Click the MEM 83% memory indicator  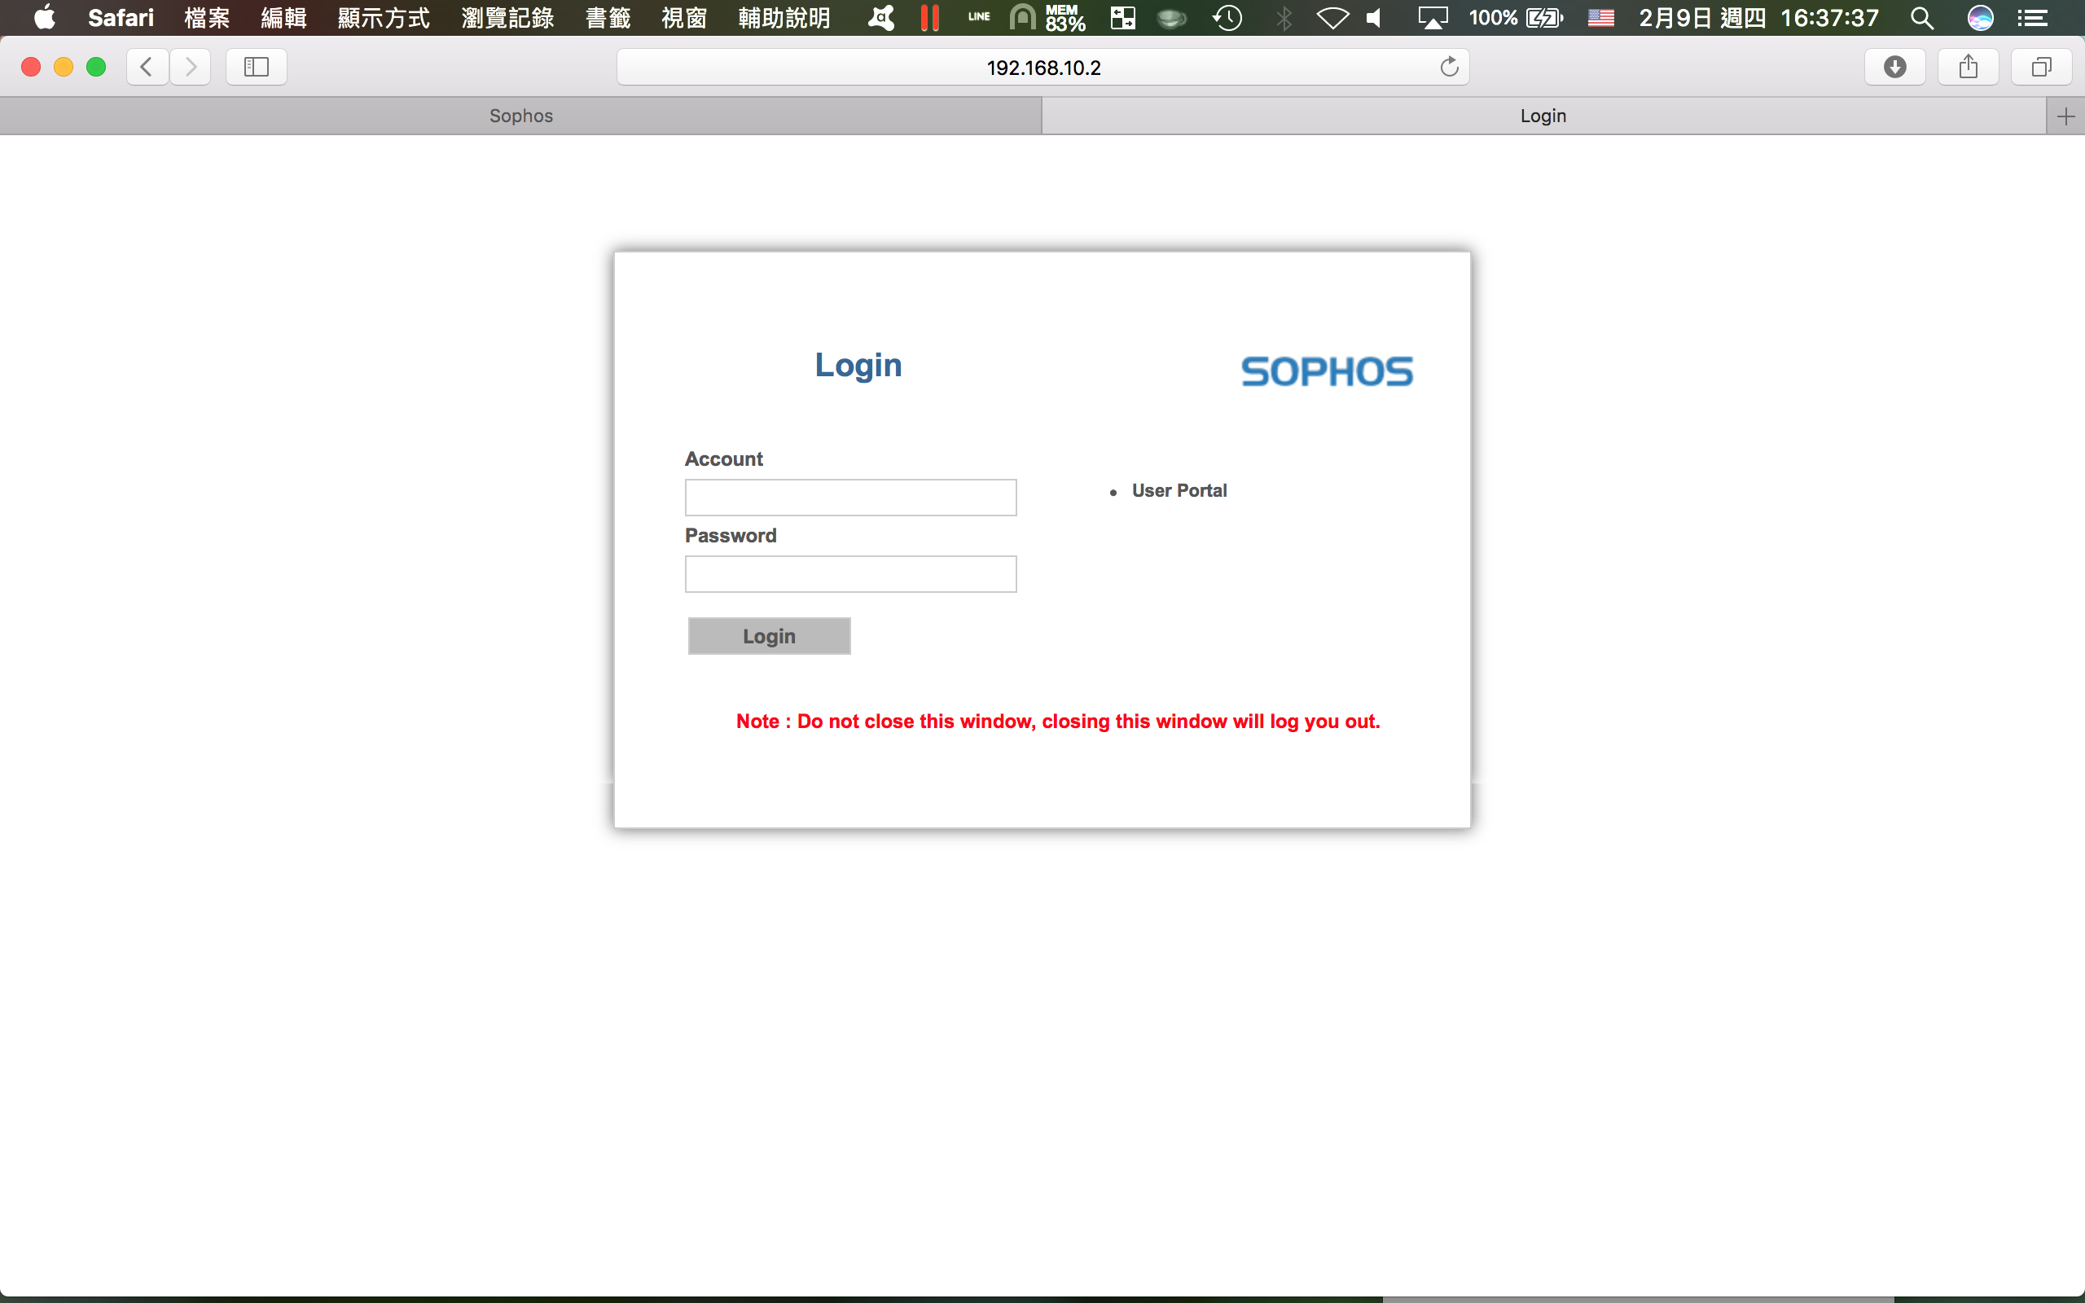coord(1065,17)
